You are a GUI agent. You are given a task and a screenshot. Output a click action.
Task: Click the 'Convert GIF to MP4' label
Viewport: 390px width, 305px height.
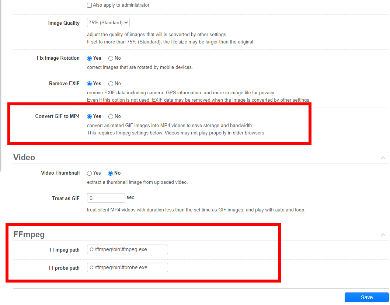click(57, 116)
